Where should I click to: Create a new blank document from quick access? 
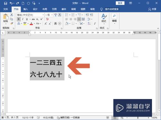click(x=23, y=3)
